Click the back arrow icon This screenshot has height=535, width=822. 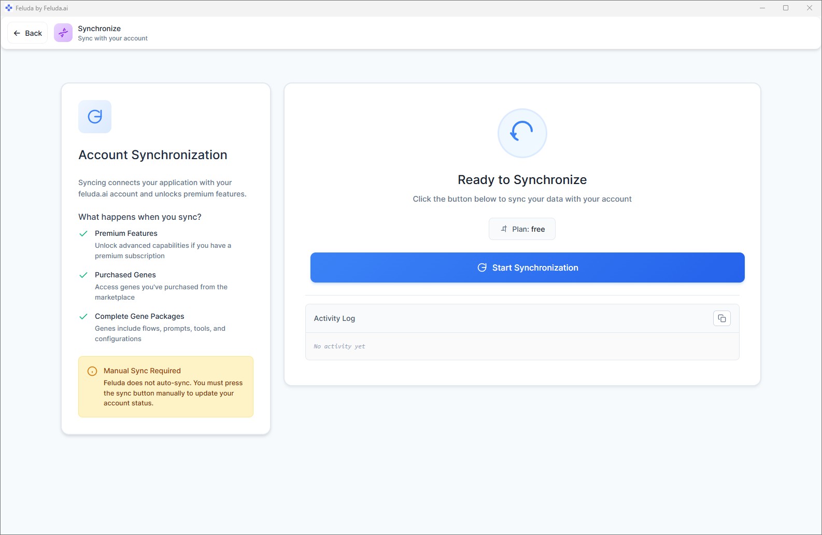coord(17,33)
